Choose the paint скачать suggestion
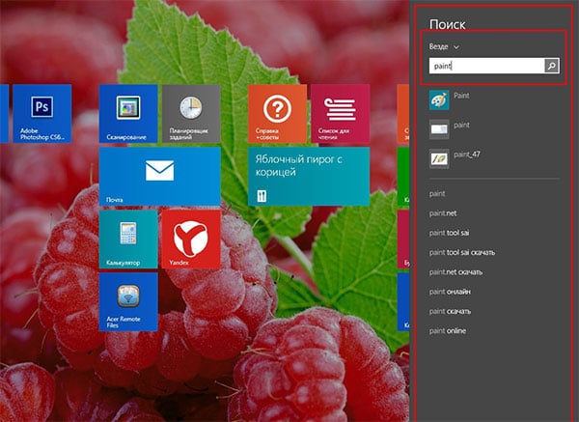 point(450,311)
